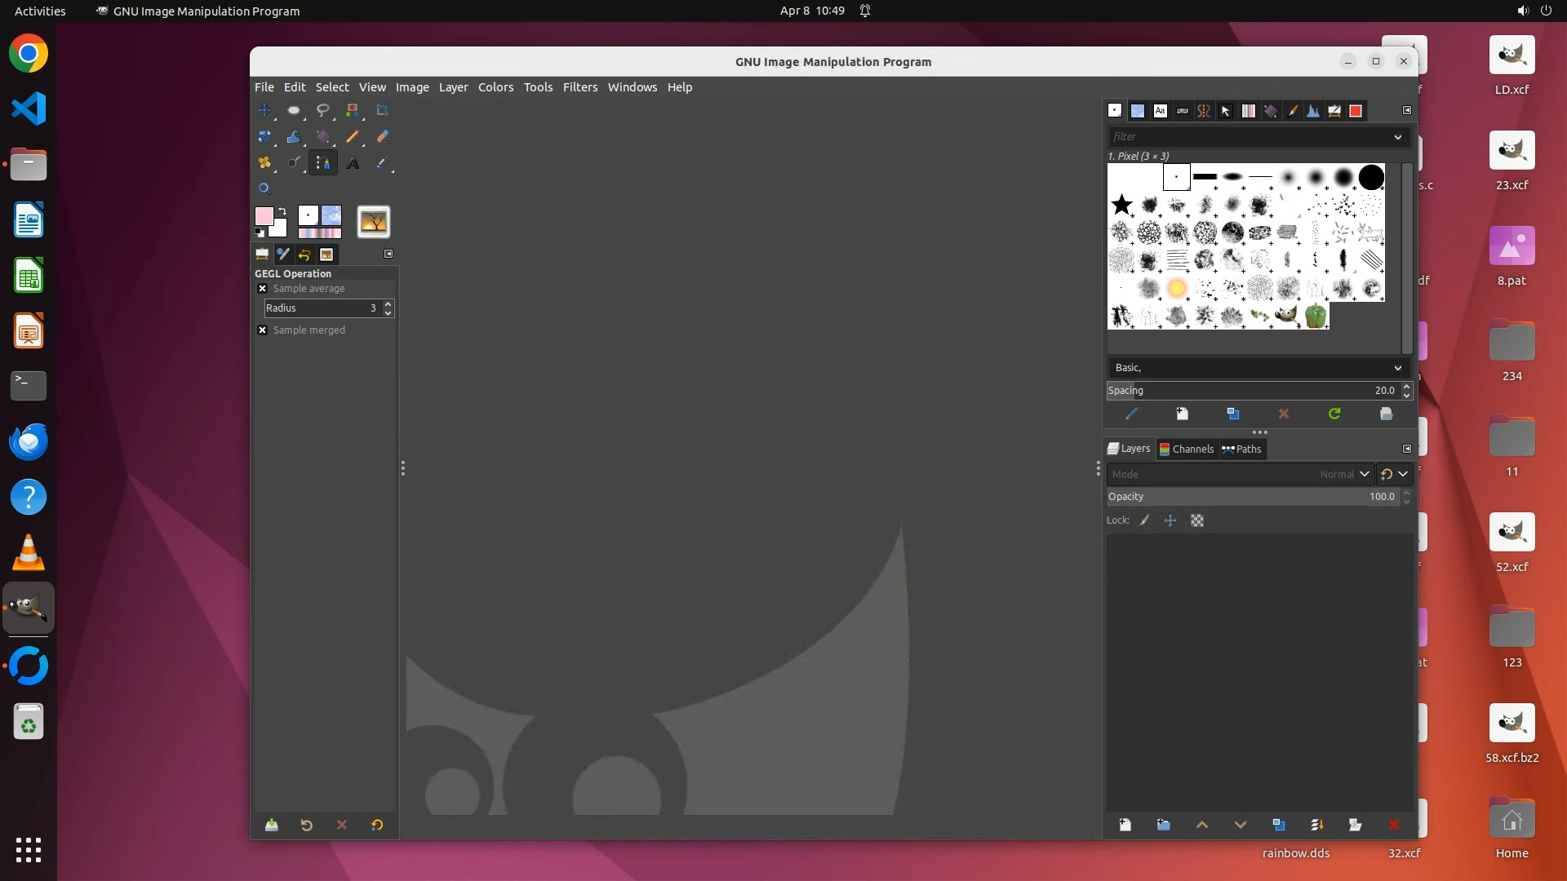Activate the Text tool

click(353, 162)
